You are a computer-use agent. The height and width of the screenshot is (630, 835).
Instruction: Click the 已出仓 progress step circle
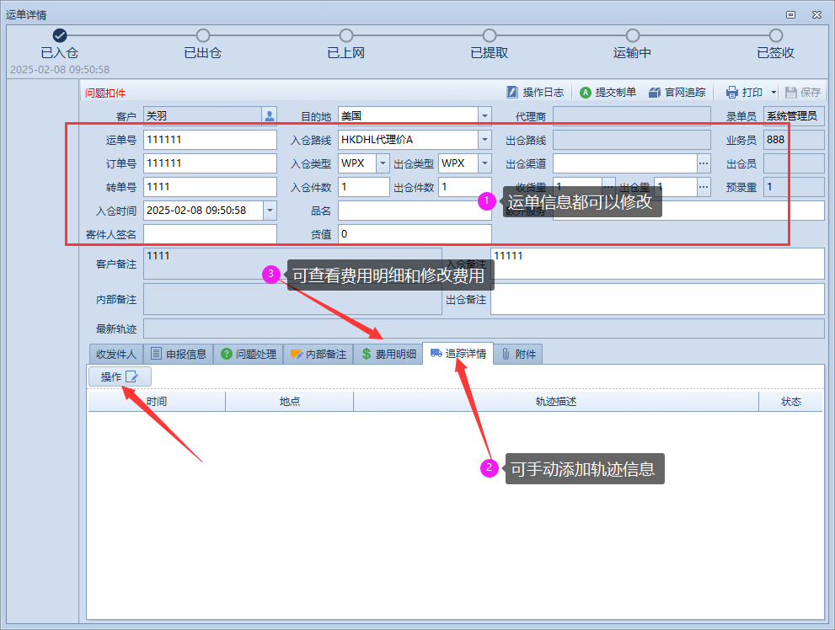(x=203, y=35)
